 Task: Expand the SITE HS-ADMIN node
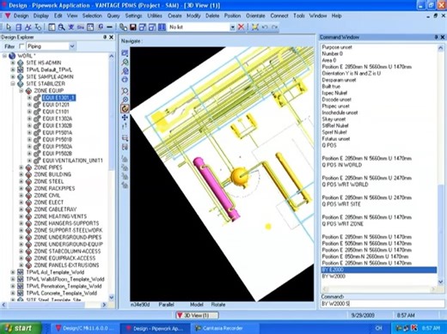coord(13,63)
